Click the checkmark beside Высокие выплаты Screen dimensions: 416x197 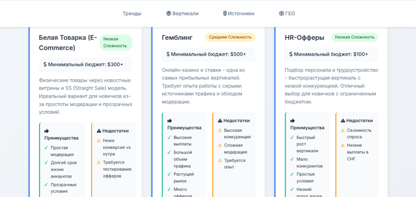tap(169, 138)
